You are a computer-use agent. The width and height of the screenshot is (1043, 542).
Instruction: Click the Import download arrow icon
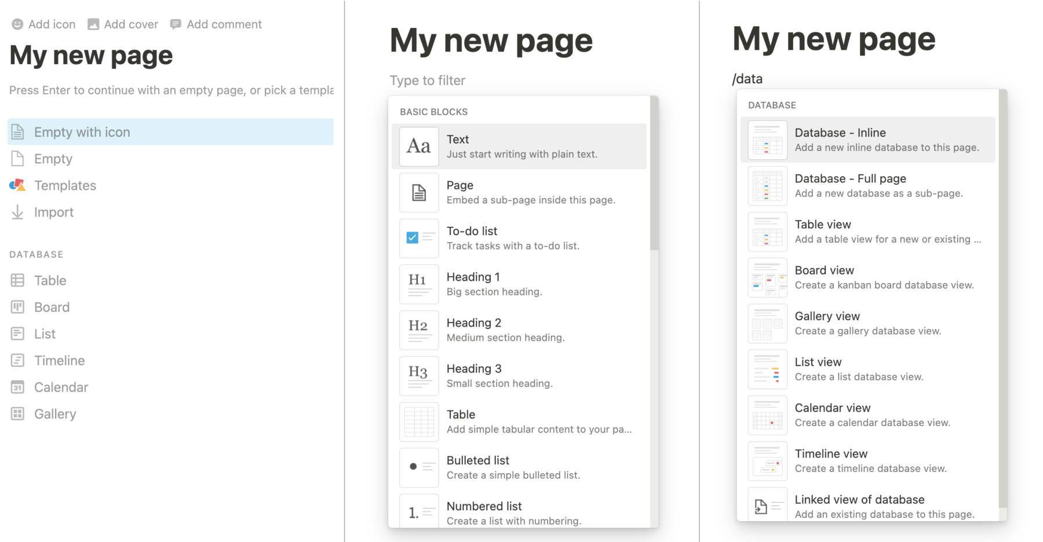[x=17, y=213]
